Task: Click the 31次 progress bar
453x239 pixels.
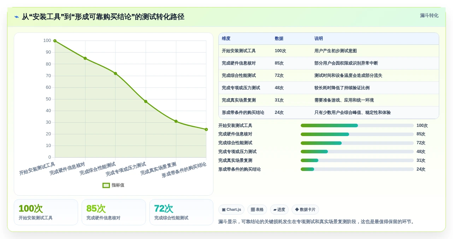Action: (357, 160)
